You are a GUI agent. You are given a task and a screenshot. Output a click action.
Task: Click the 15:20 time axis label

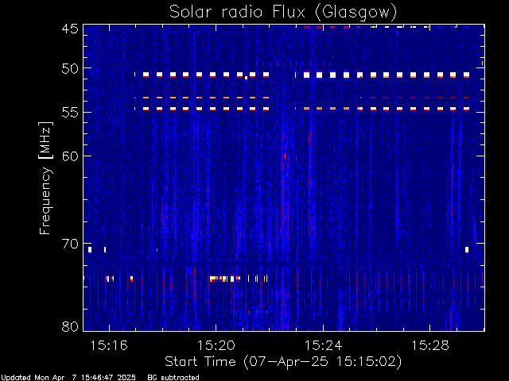point(216,345)
